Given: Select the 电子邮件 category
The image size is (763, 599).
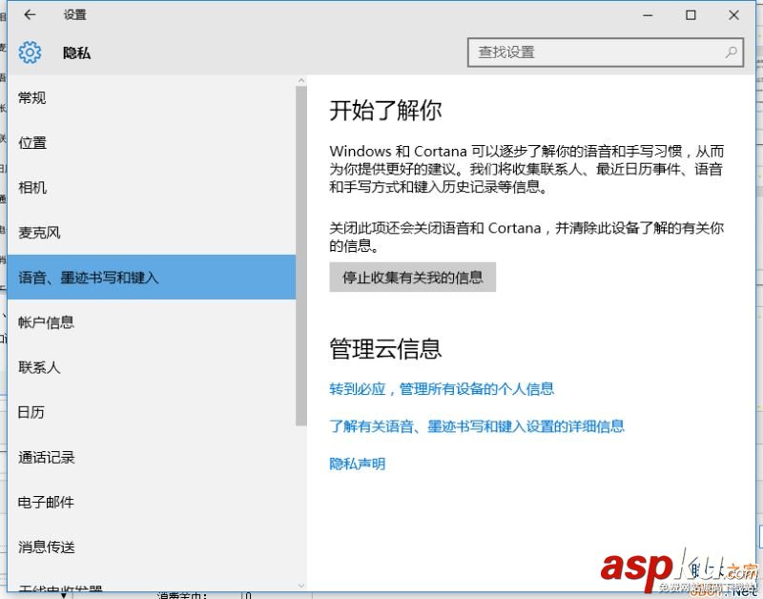Looking at the screenshot, I should [46, 502].
